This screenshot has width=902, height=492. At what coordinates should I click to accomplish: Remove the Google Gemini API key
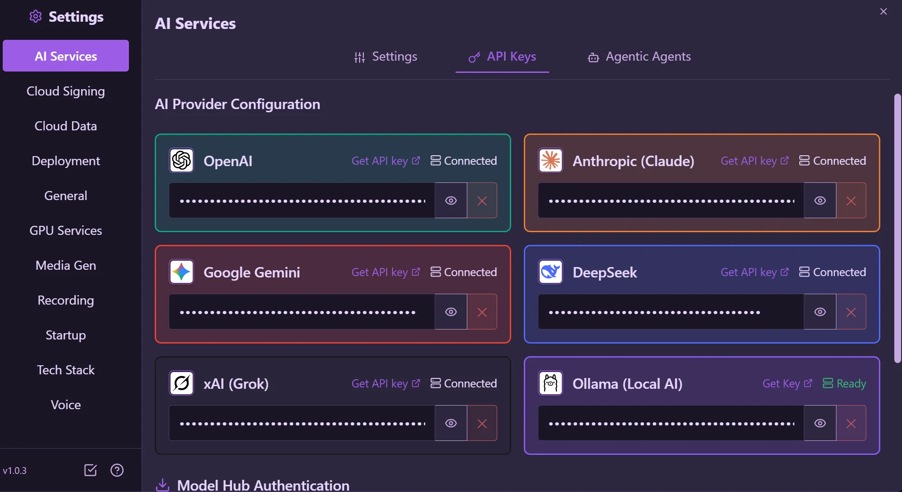482,312
